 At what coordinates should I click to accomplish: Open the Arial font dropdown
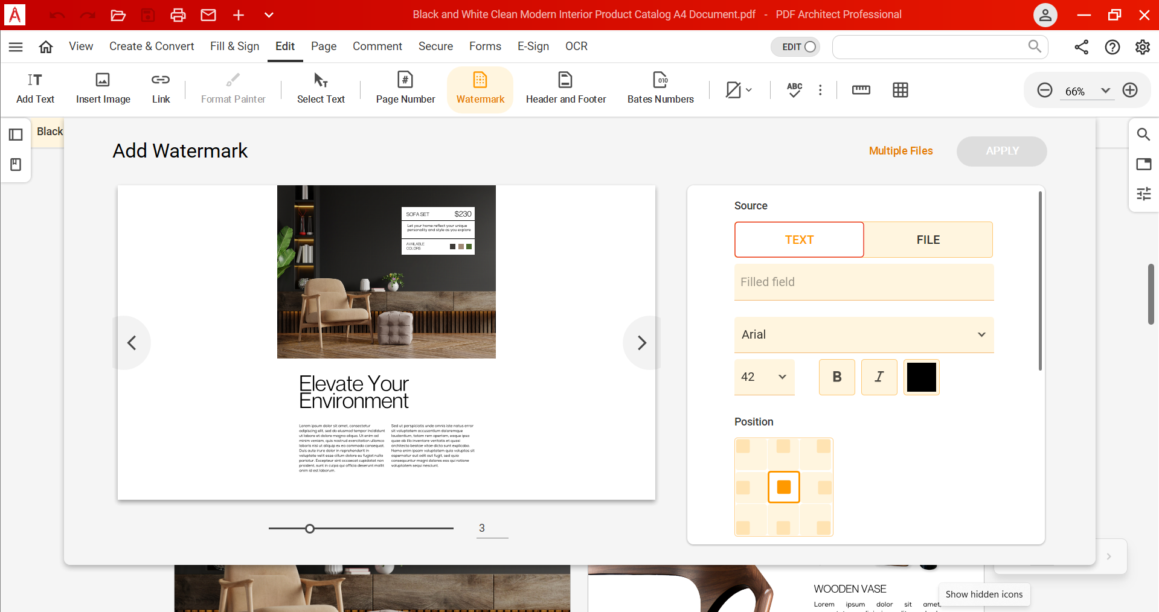[x=862, y=335]
